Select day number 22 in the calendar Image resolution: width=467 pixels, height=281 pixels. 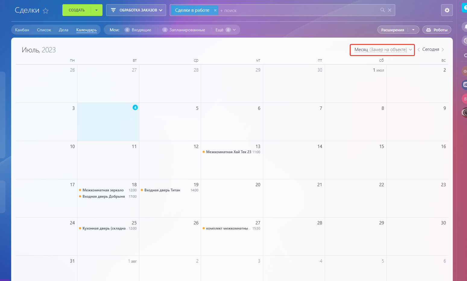pyautogui.click(x=381, y=185)
